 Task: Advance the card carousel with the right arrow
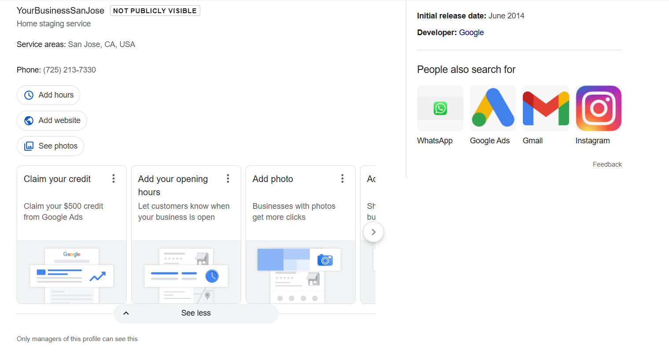(373, 232)
